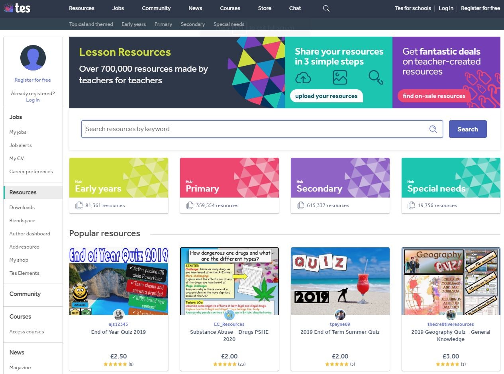
Task: Click the user avatar profile icon
Action: [x=33, y=58]
